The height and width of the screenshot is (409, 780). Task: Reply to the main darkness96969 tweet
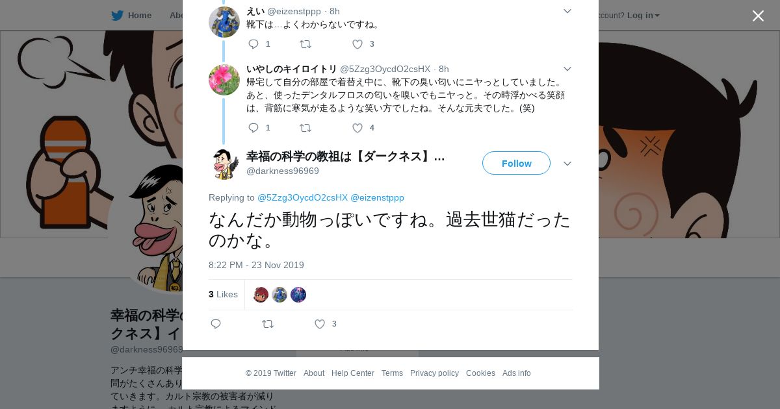tap(216, 324)
